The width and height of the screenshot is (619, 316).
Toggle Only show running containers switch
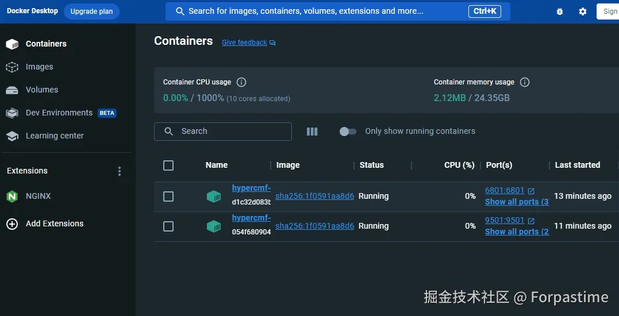point(348,132)
